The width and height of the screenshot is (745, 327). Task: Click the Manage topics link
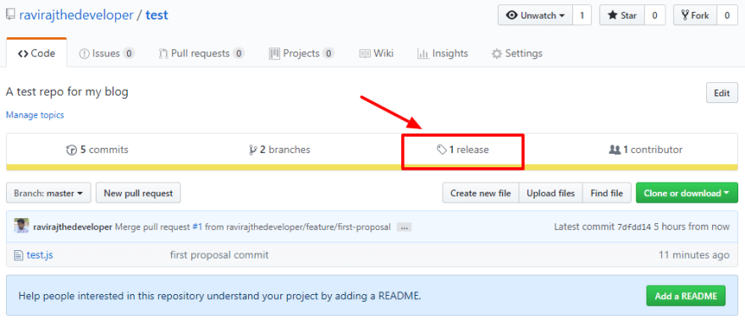click(35, 115)
